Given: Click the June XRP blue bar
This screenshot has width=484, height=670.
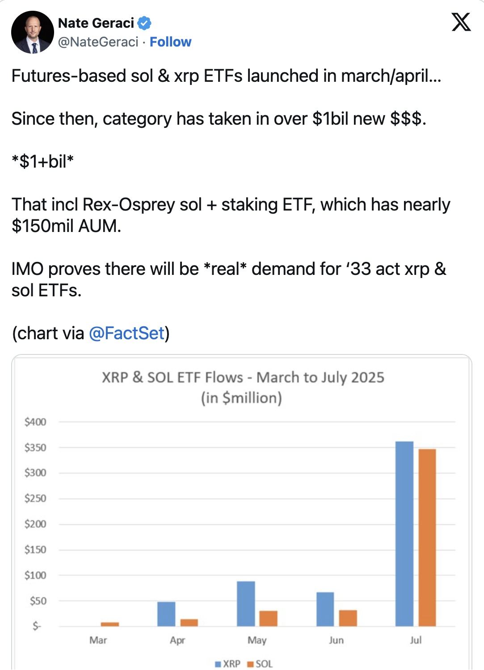Looking at the screenshot, I should [x=325, y=609].
